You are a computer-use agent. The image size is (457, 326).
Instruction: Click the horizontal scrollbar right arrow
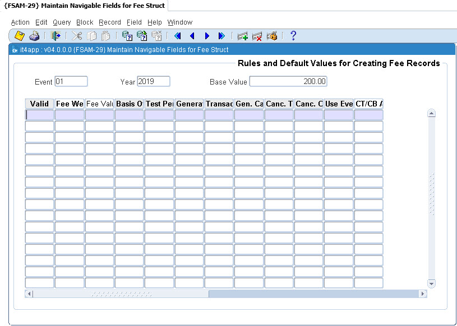tap(423, 294)
